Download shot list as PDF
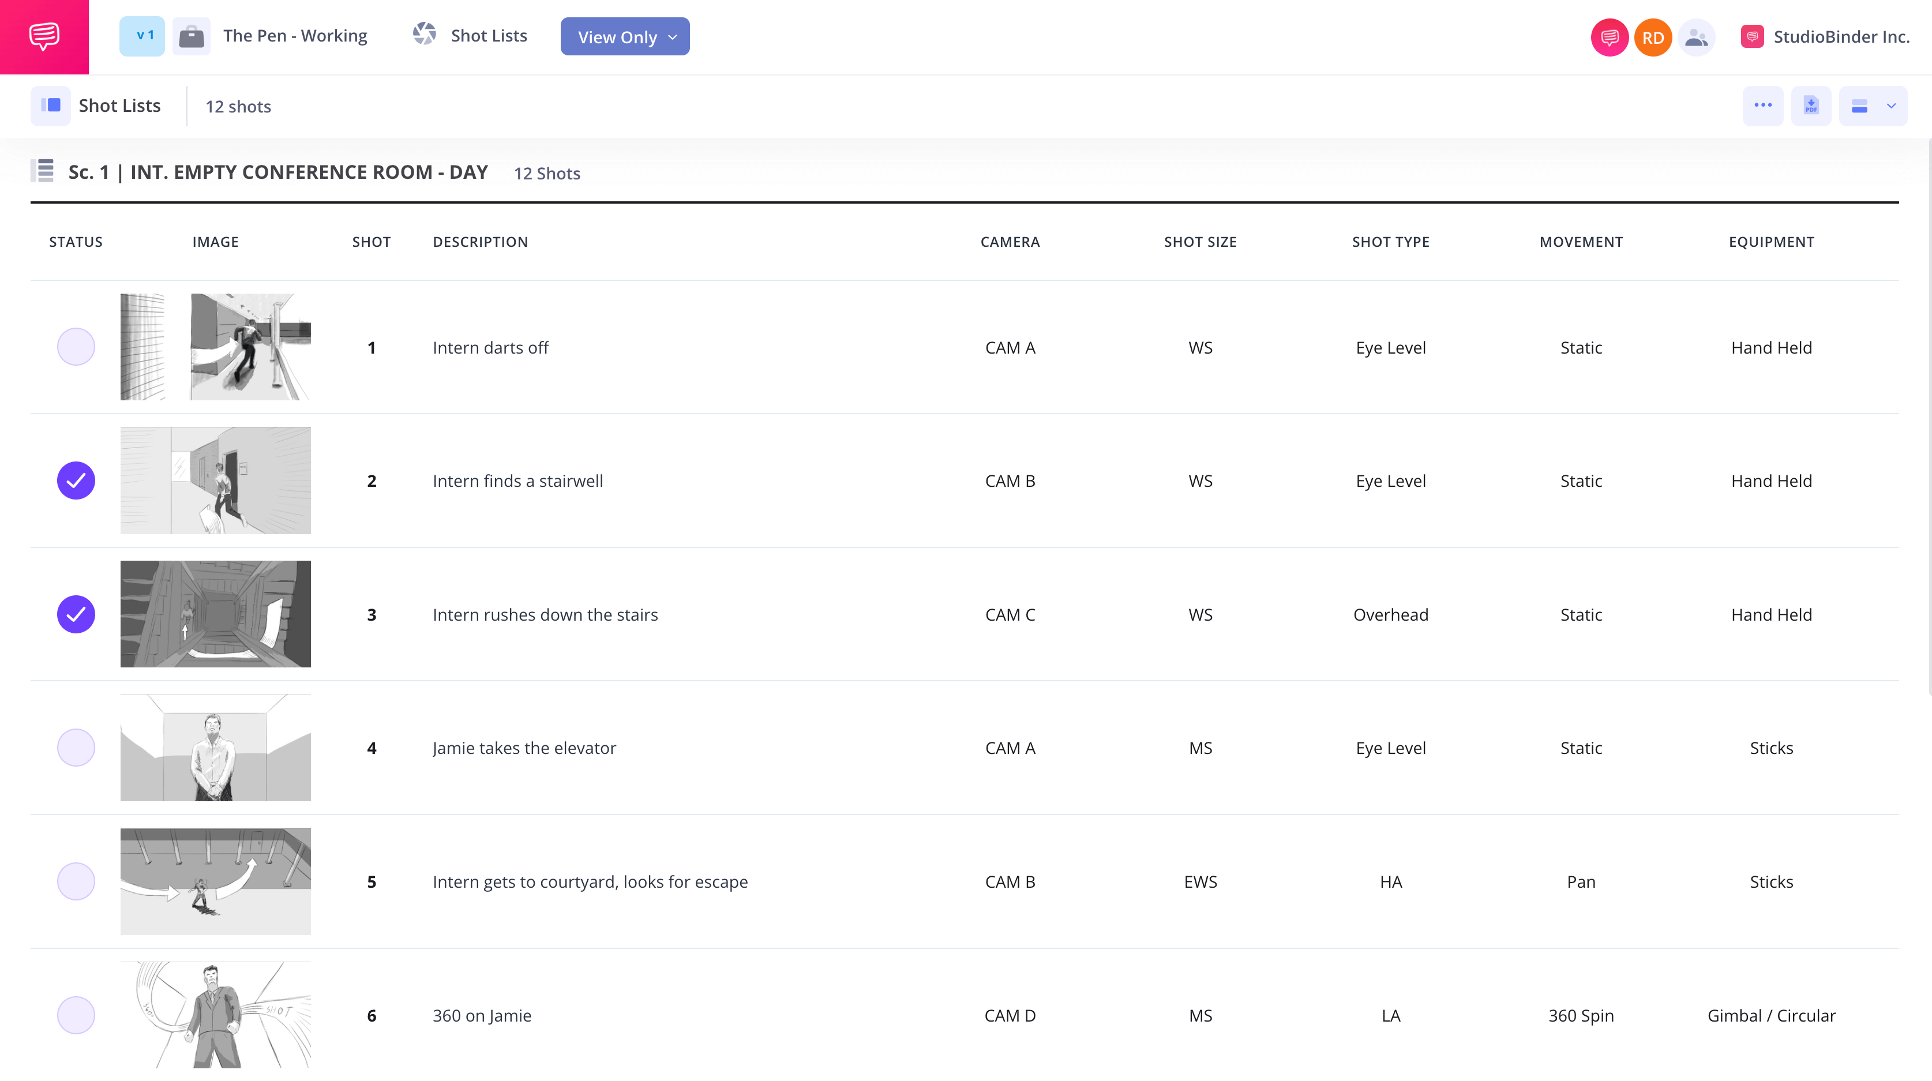 point(1810,106)
